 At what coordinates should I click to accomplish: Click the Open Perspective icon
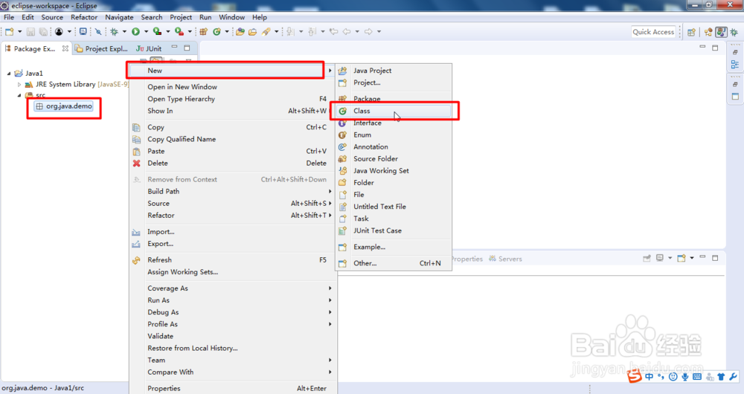pyautogui.click(x=691, y=32)
